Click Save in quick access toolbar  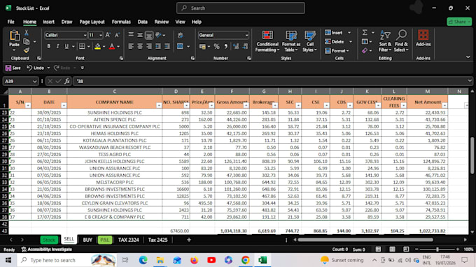coord(13,68)
